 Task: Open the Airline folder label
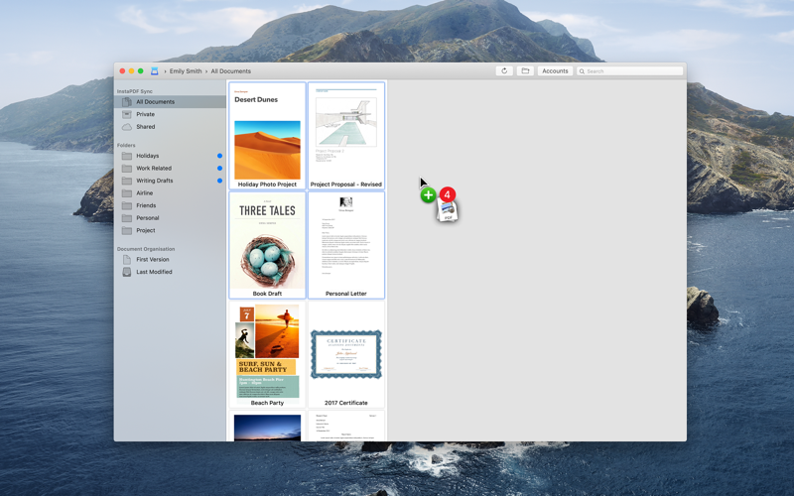tap(144, 193)
